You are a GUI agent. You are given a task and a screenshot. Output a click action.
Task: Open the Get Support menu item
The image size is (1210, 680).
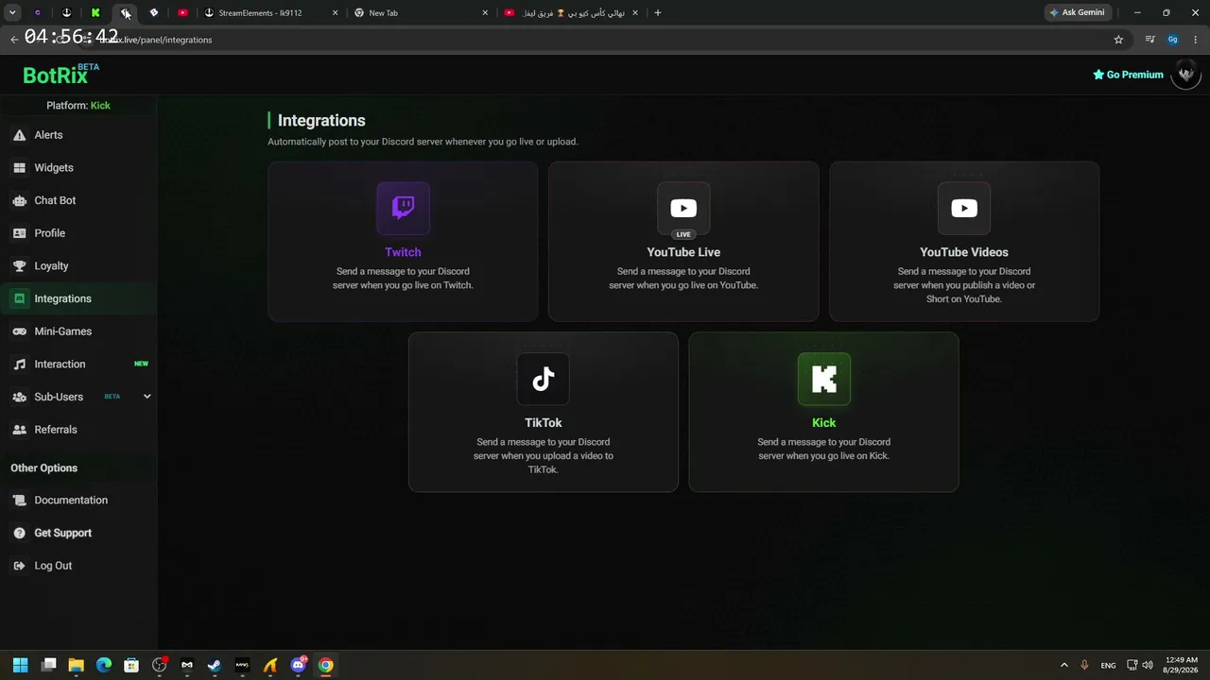click(x=78, y=534)
